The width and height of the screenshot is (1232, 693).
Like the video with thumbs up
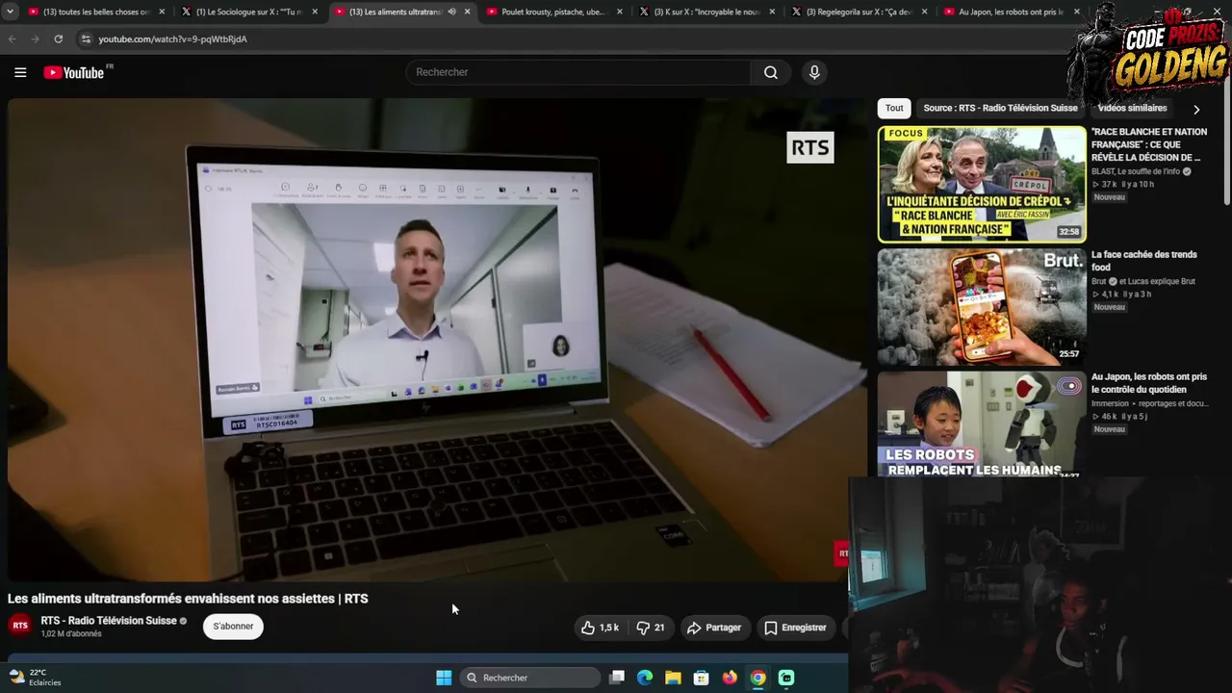[599, 628]
